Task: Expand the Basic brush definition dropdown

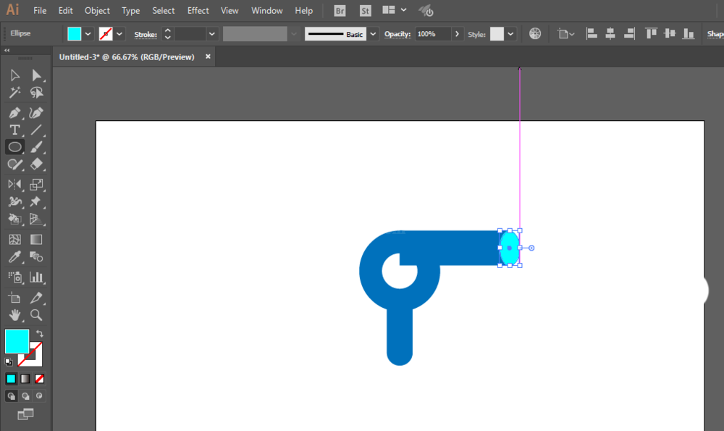Action: 373,34
